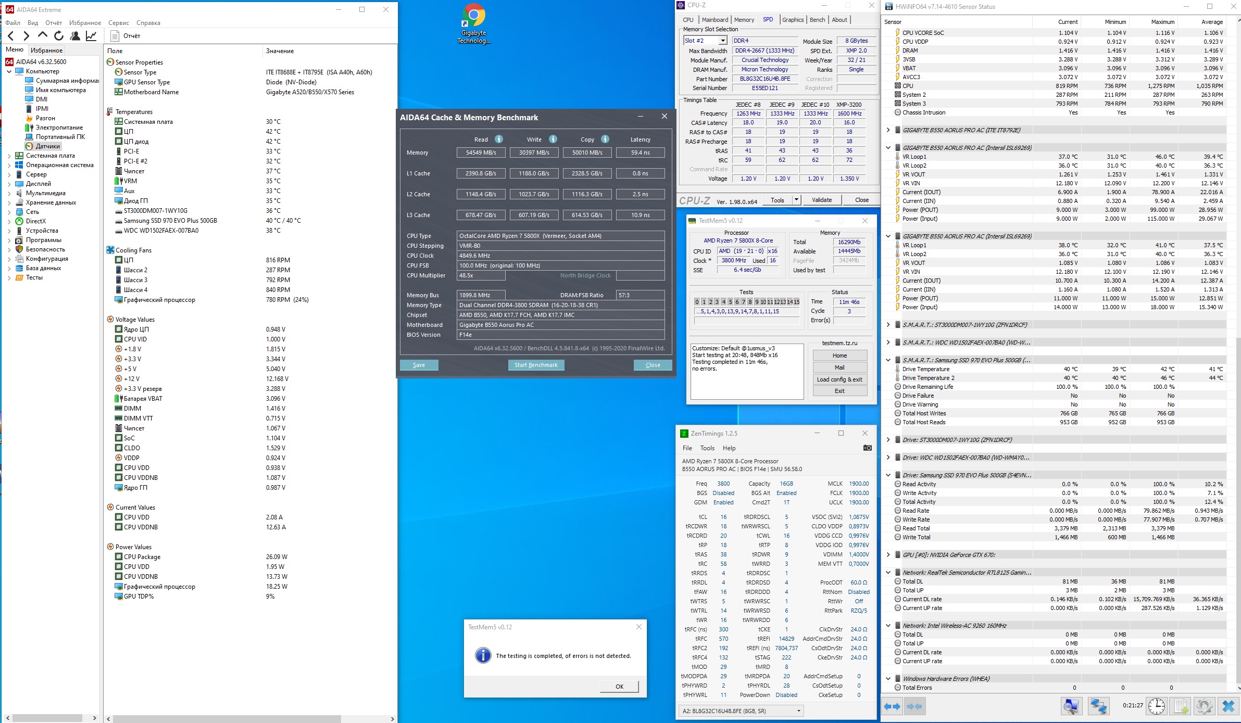Image resolution: width=1241 pixels, height=723 pixels.
Task: Click the AIDA64 refresh toolbar icon
Action: point(59,36)
